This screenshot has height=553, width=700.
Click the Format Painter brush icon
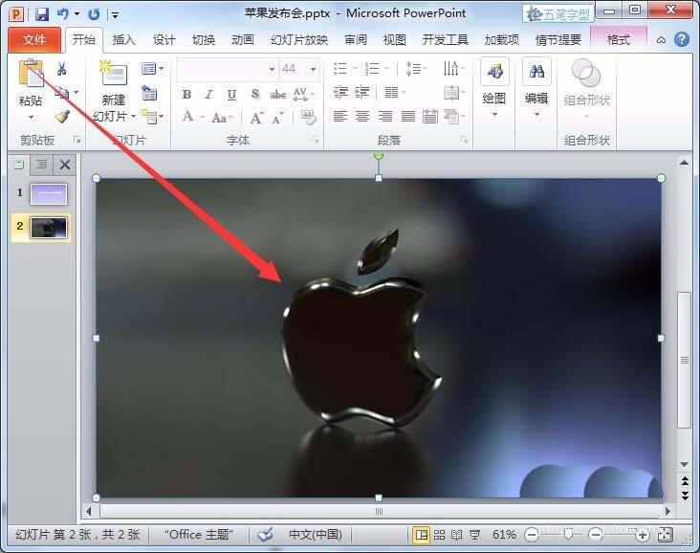[61, 117]
